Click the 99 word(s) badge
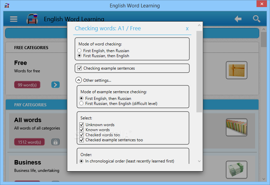This screenshot has height=185, width=270. (x=27, y=85)
